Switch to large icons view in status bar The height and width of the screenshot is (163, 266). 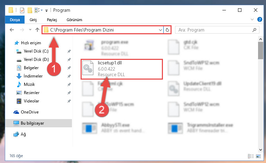click(x=258, y=156)
